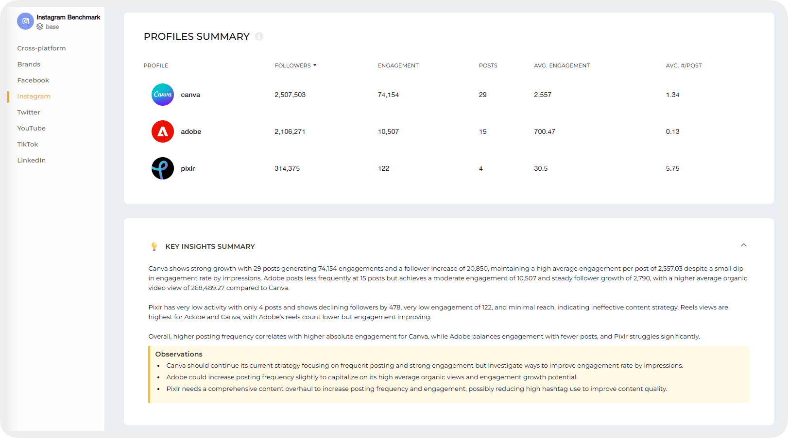The height and width of the screenshot is (438, 788).
Task: Click the Pixlr profile logo
Action: (163, 168)
